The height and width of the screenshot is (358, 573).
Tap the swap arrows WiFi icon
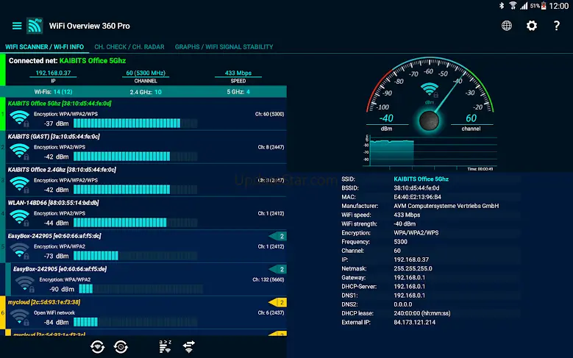pyautogui.click(x=188, y=346)
